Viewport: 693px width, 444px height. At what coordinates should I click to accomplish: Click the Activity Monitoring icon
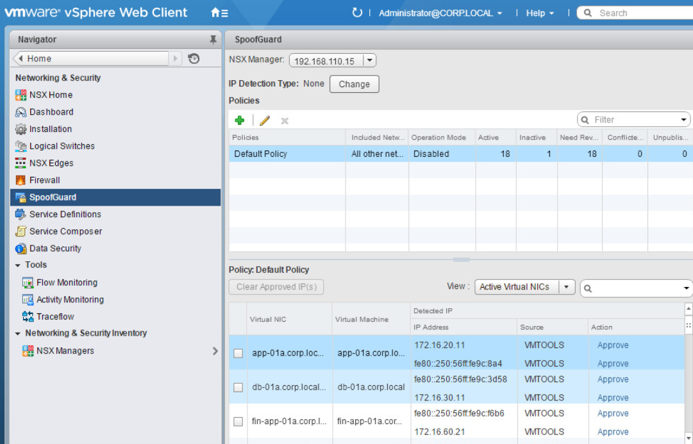(28, 300)
